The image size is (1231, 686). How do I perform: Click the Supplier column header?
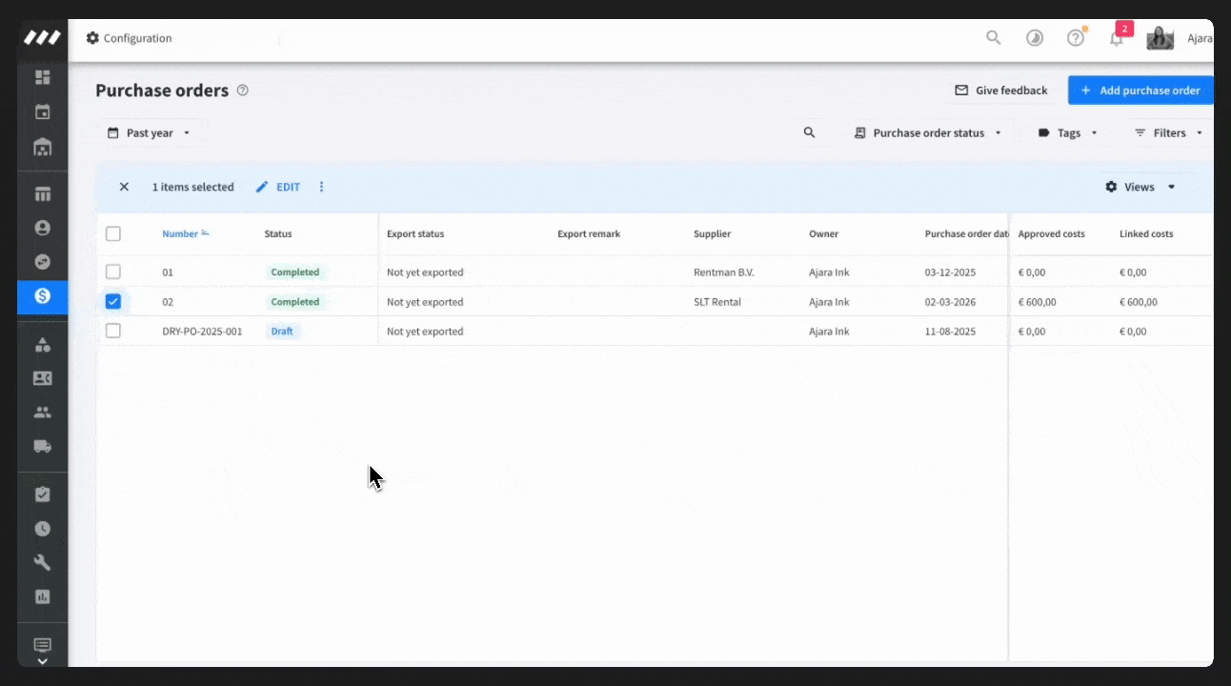point(713,233)
